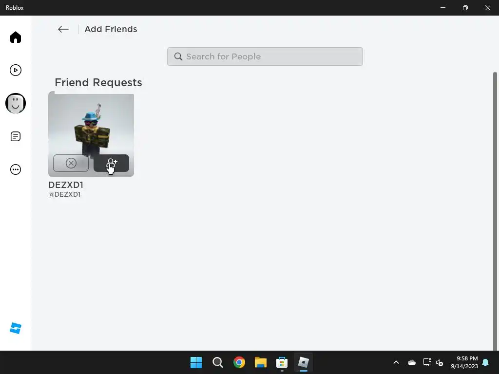Minimize the Roblox window
The width and height of the screenshot is (499, 374).
tap(442, 8)
